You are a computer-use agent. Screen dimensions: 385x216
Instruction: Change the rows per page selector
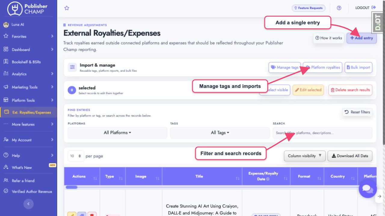[76, 156]
